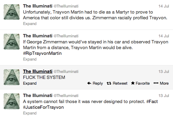Click the Reply text label
This screenshot has width=173, height=119.
click(98, 83)
